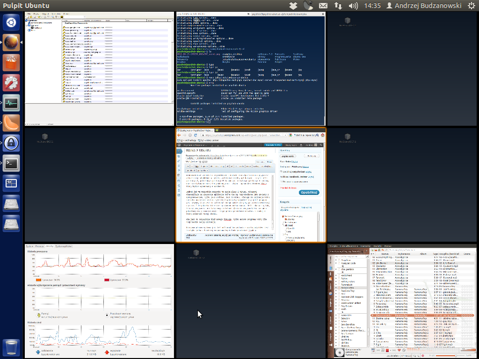479x359 pixels.
Task: Open the mail envelope messaging menu
Action: tap(323, 6)
